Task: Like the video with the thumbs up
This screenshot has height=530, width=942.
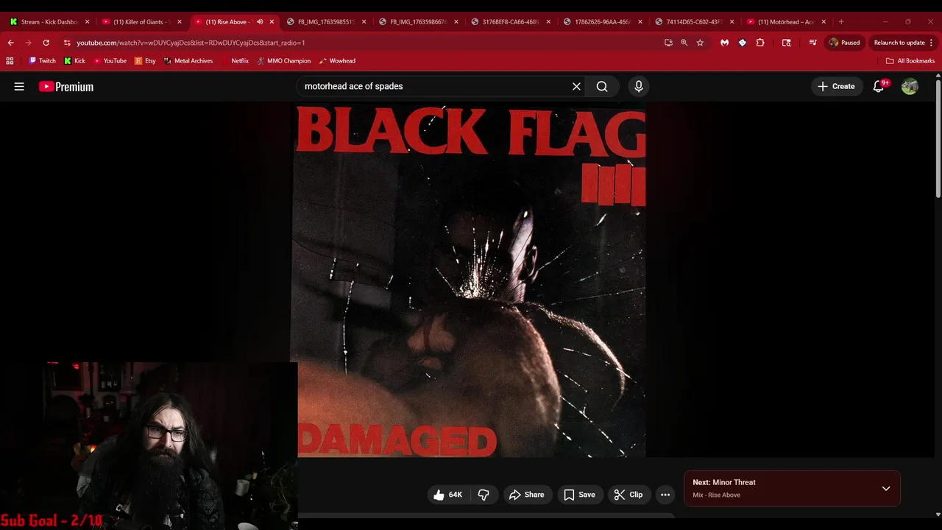Action: (439, 495)
